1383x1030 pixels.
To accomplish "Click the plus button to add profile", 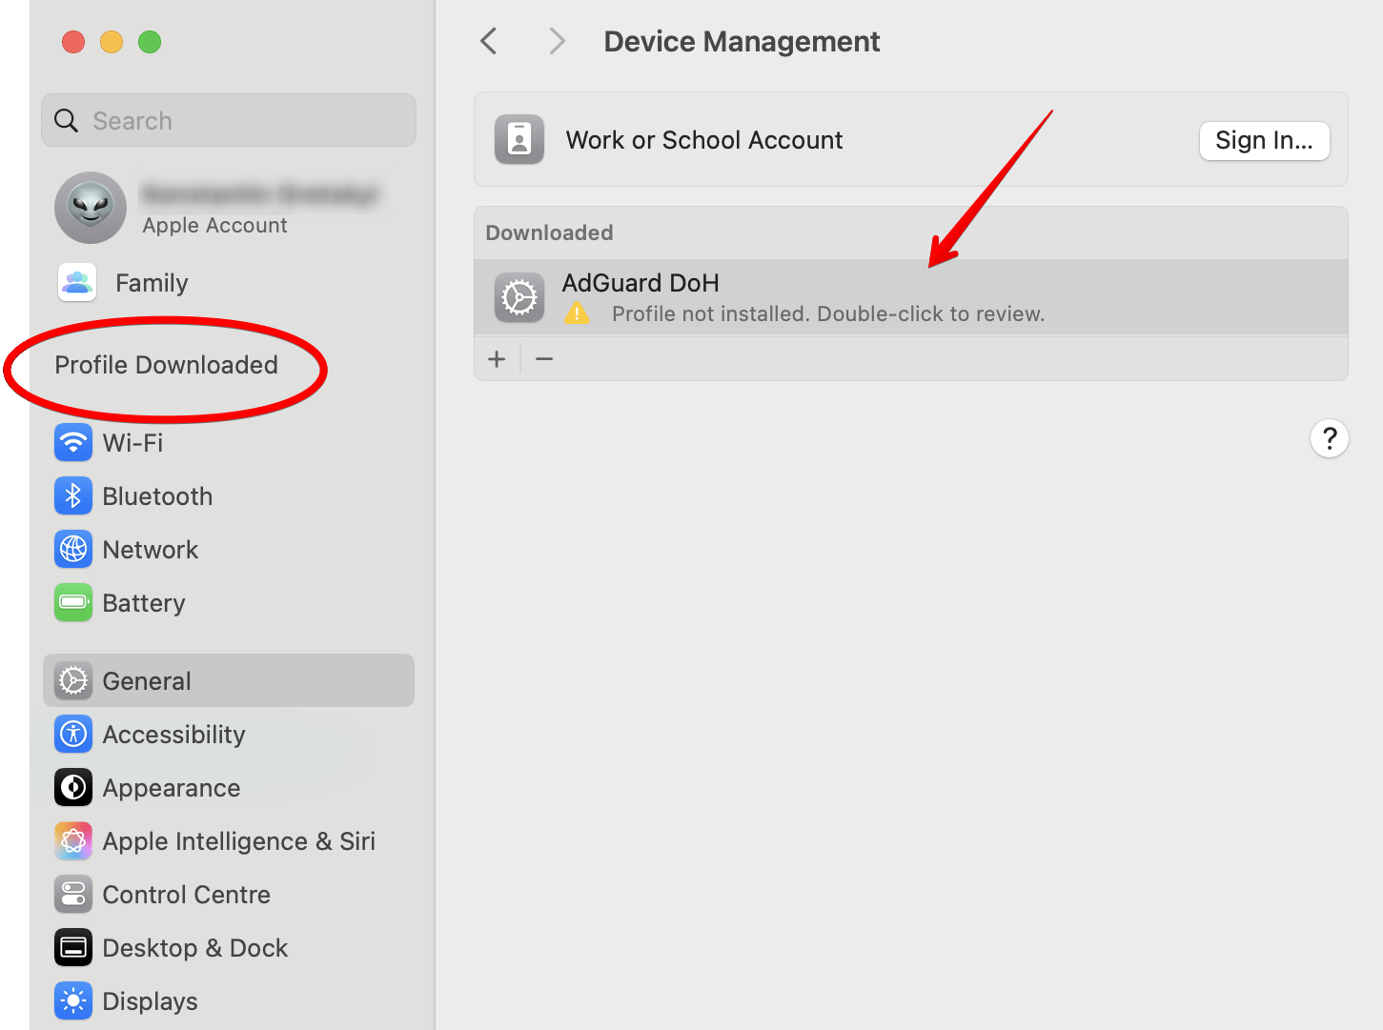I will coord(497,359).
